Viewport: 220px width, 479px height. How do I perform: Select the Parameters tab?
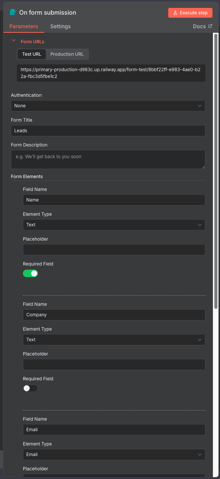(24, 26)
